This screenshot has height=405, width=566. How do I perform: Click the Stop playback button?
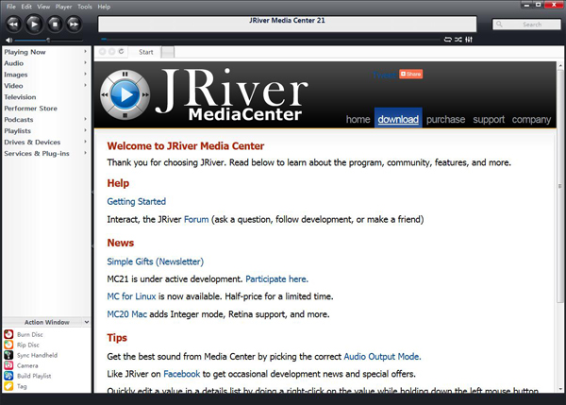coord(55,25)
